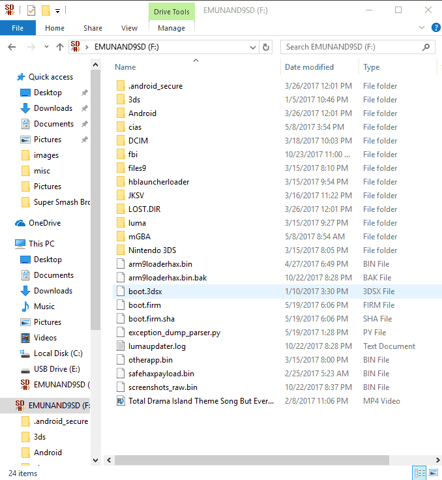Image resolution: width=442 pixels, height=480 pixels.
Task: Select the otherapp.bin file name
Action: tap(151, 360)
